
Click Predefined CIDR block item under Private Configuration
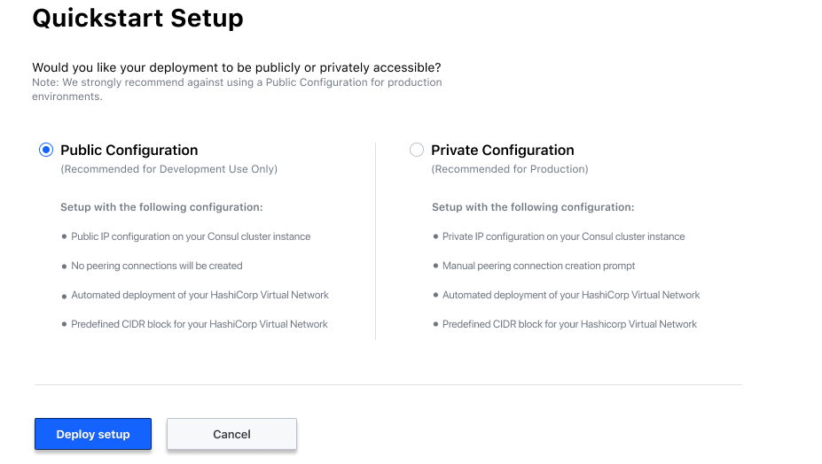click(x=569, y=324)
